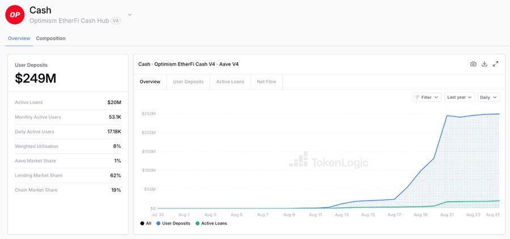The height and width of the screenshot is (239, 510).
Task: Click the Active Loans $20M value
Action: click(x=114, y=103)
